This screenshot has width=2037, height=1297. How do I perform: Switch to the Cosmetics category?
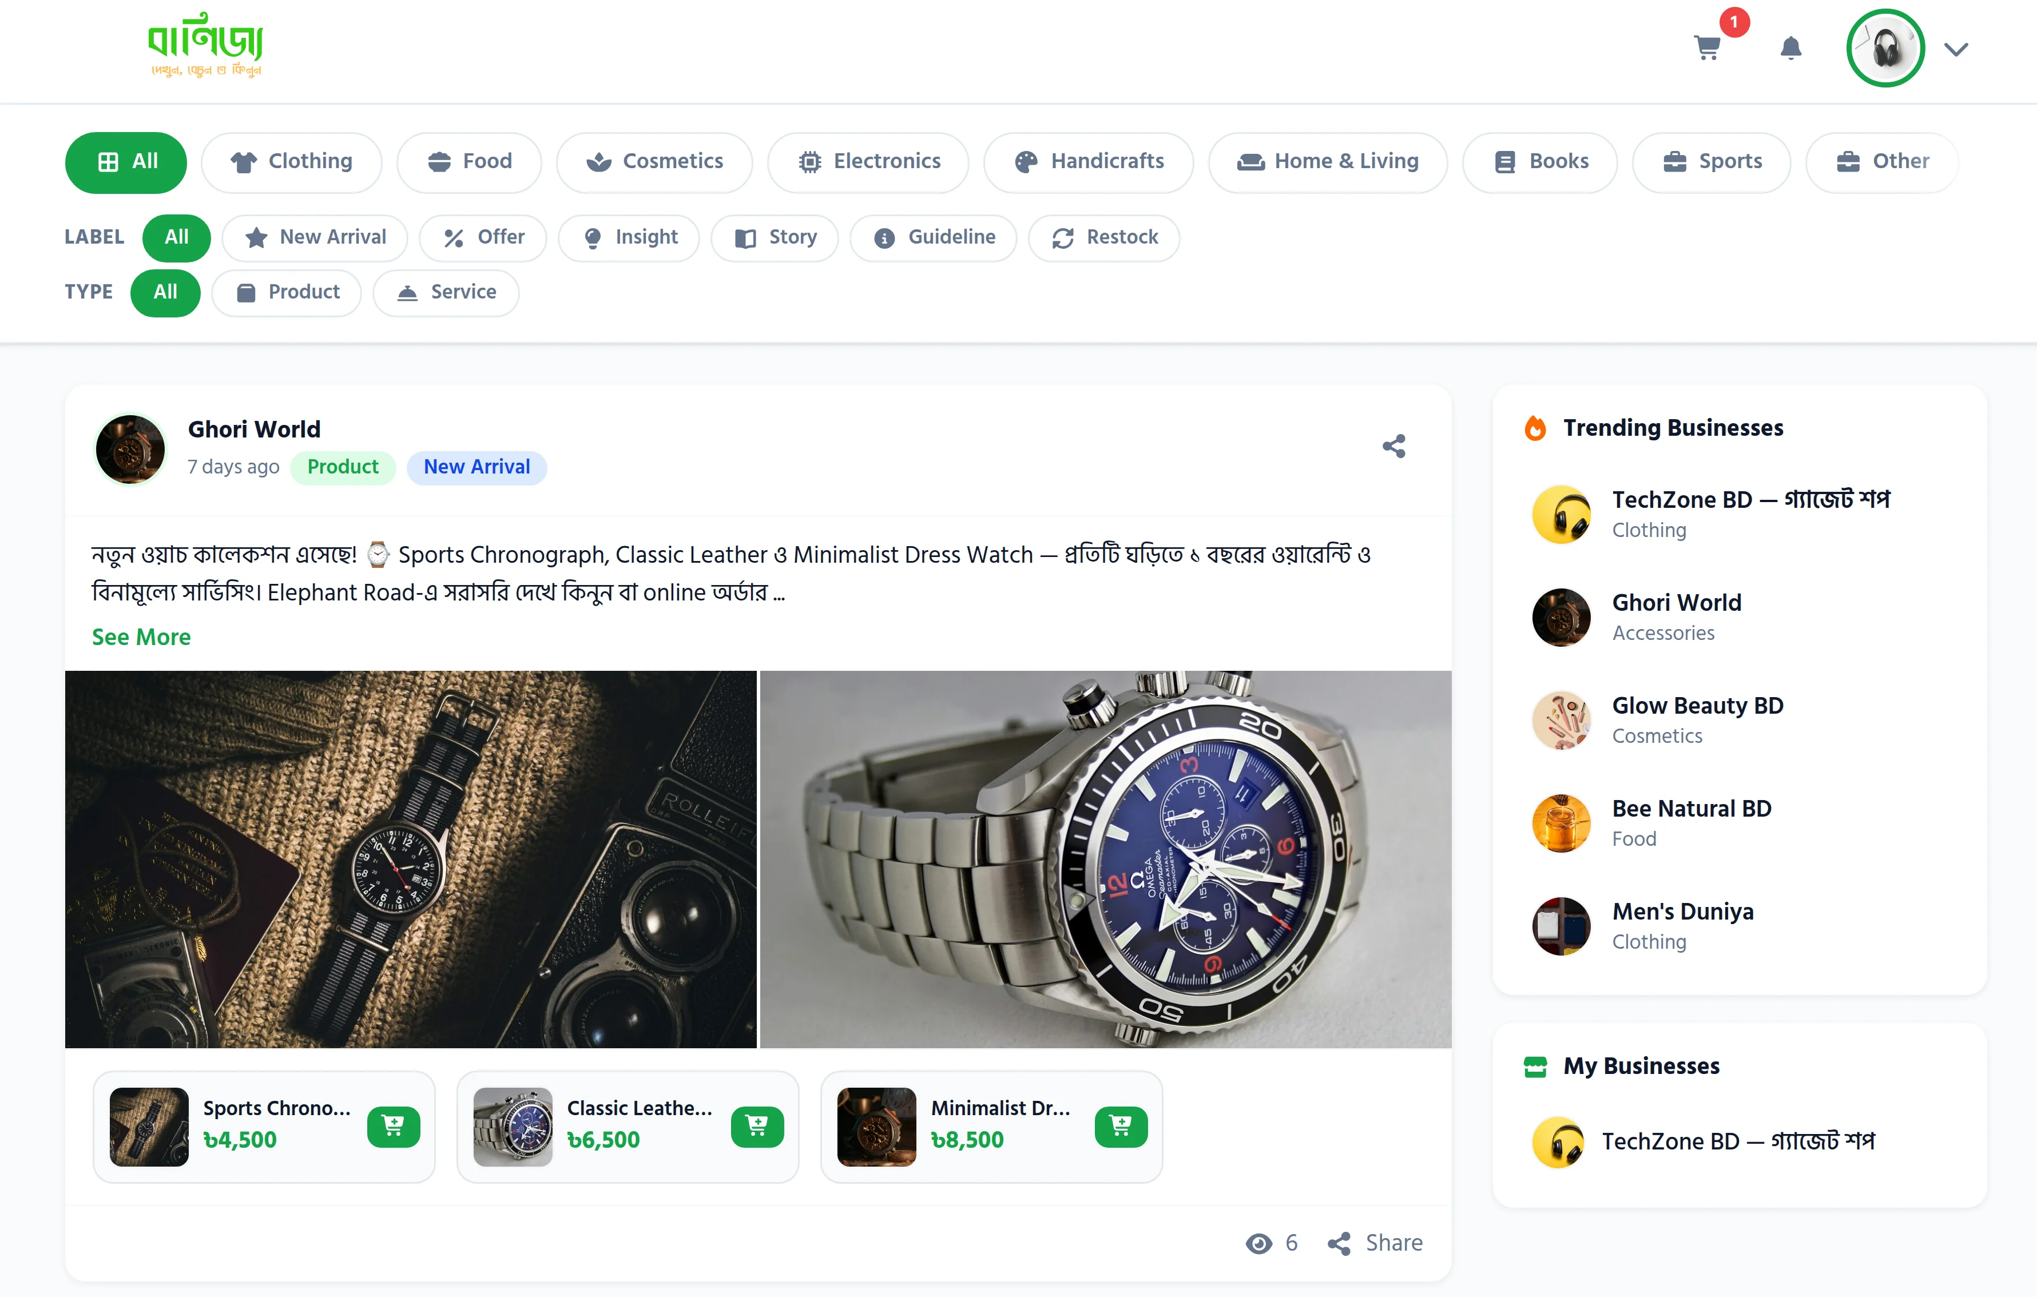pos(655,161)
